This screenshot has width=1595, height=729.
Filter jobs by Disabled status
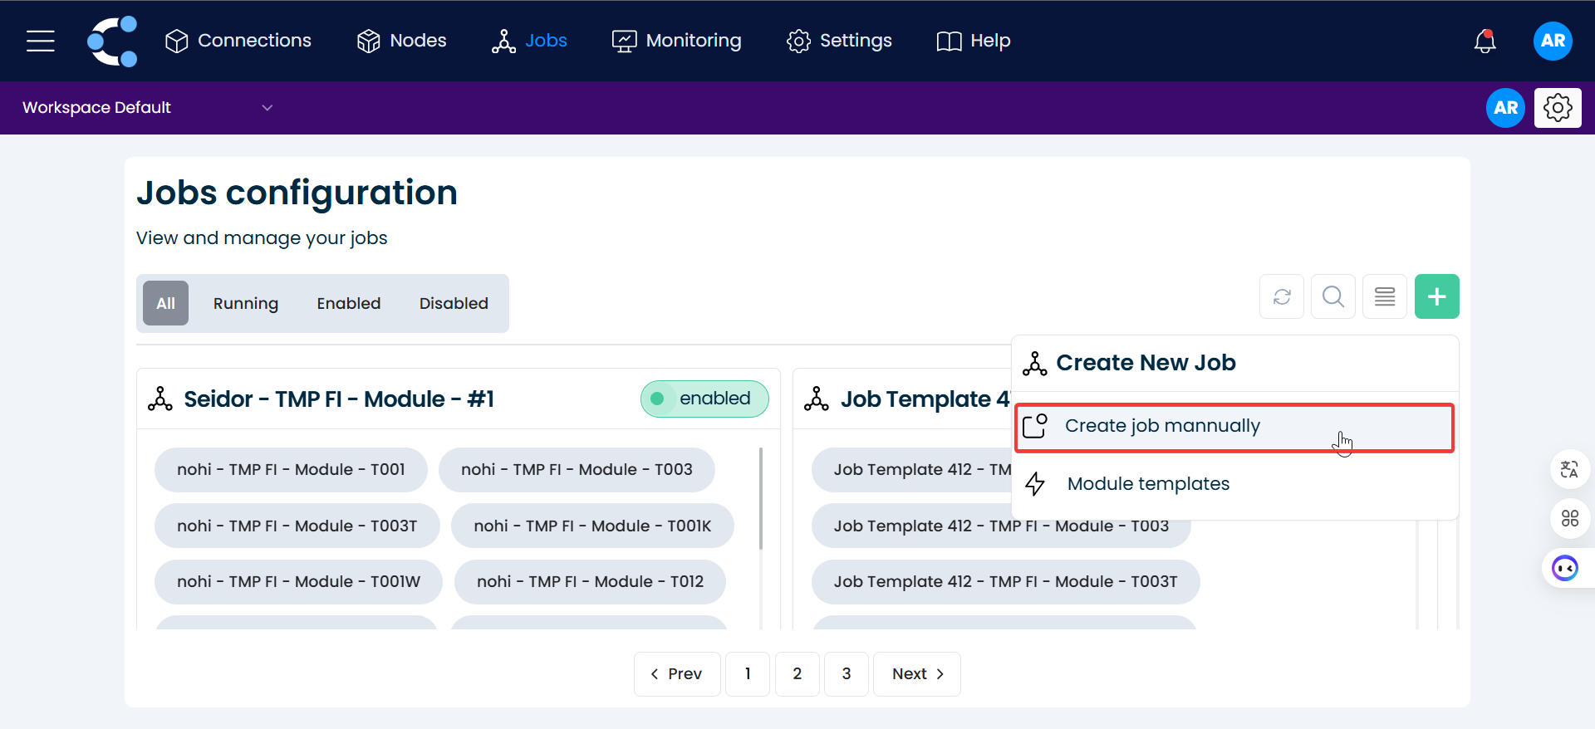click(x=454, y=304)
